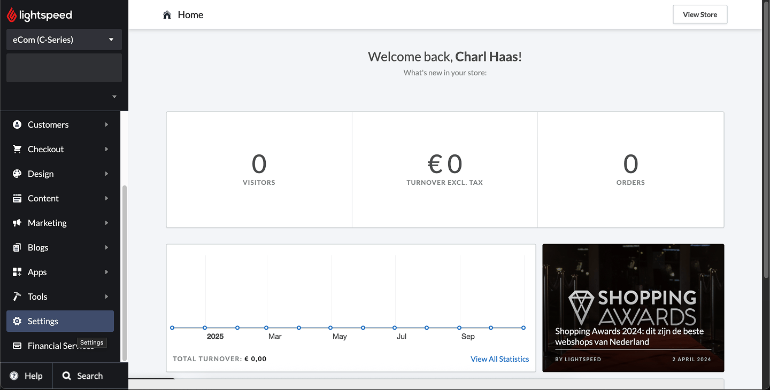Click the Lightspeed flame logo
Screen dimensions: 770x390
coord(12,15)
